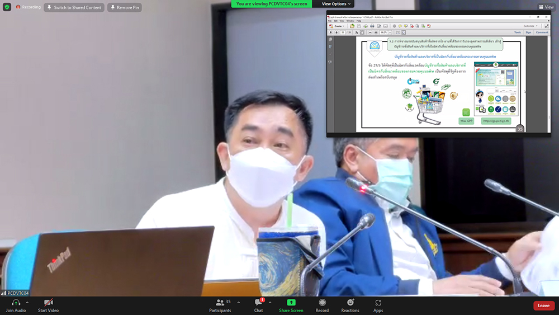Open the View menu at top right
The width and height of the screenshot is (559, 315).
546,7
